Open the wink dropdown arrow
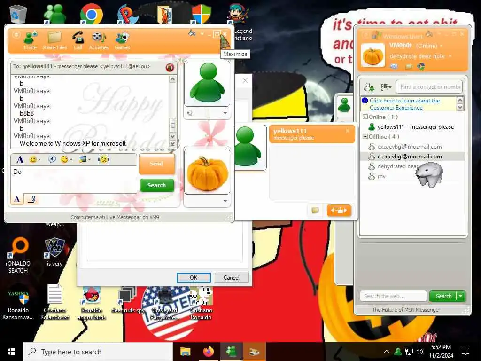481x361 pixels. (71, 160)
